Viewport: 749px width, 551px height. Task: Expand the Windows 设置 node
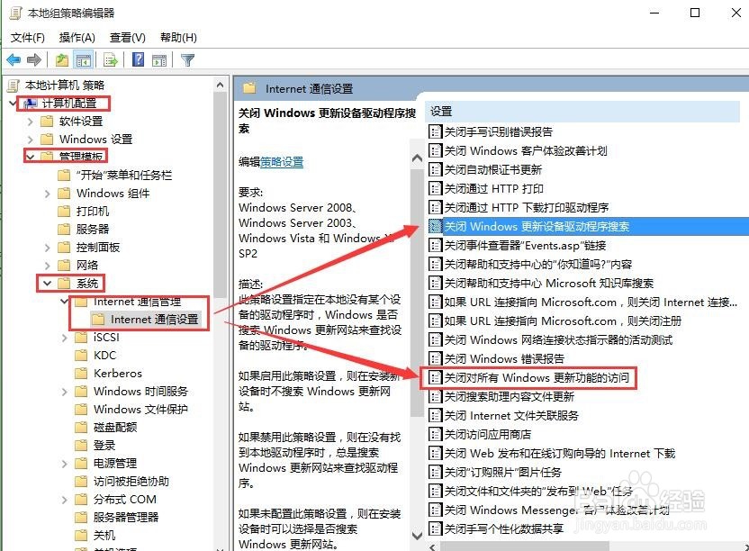pyautogui.click(x=30, y=139)
